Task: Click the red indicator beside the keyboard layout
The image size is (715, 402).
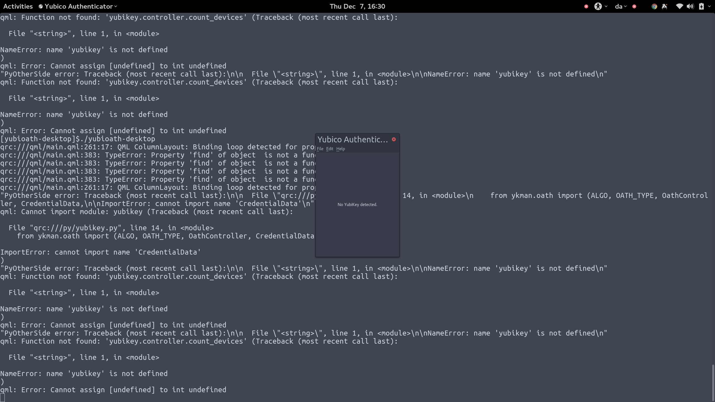Action: click(x=634, y=6)
